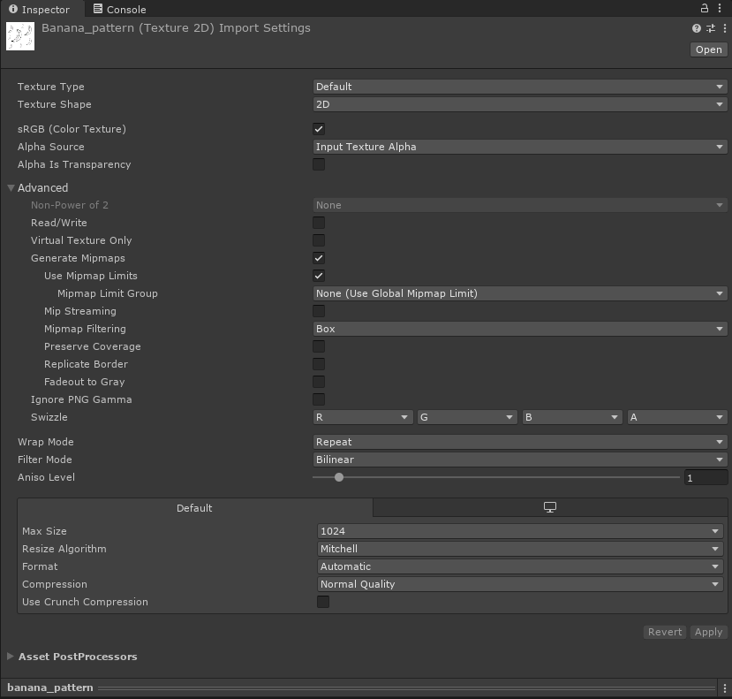This screenshot has width=732, height=699.
Task: Select the desktop monitor platform override tab
Action: pos(549,508)
